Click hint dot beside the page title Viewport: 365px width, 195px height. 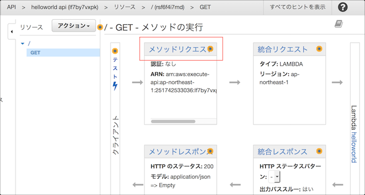click(100, 27)
